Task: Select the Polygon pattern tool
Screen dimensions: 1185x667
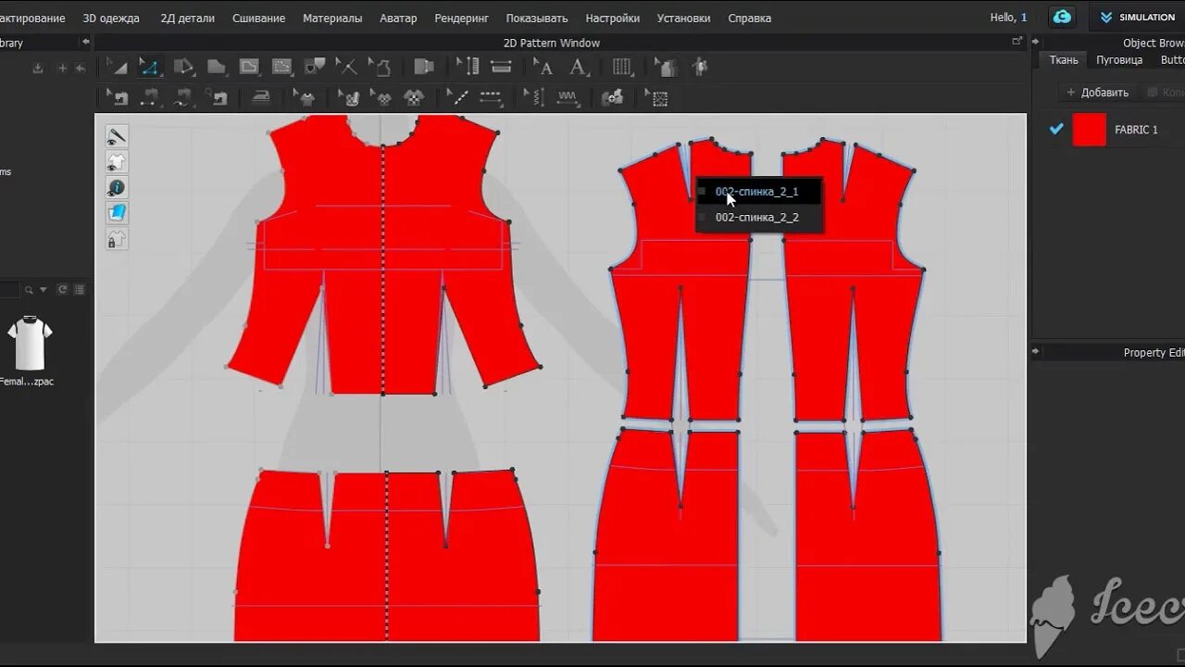Action: pos(216,67)
